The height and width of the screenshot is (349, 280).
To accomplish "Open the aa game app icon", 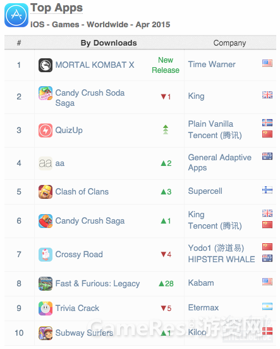I will [46, 163].
